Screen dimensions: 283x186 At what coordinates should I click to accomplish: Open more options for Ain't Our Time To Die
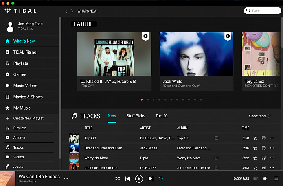coord(272,168)
